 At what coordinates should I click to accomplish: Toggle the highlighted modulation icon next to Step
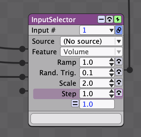coord(119,93)
